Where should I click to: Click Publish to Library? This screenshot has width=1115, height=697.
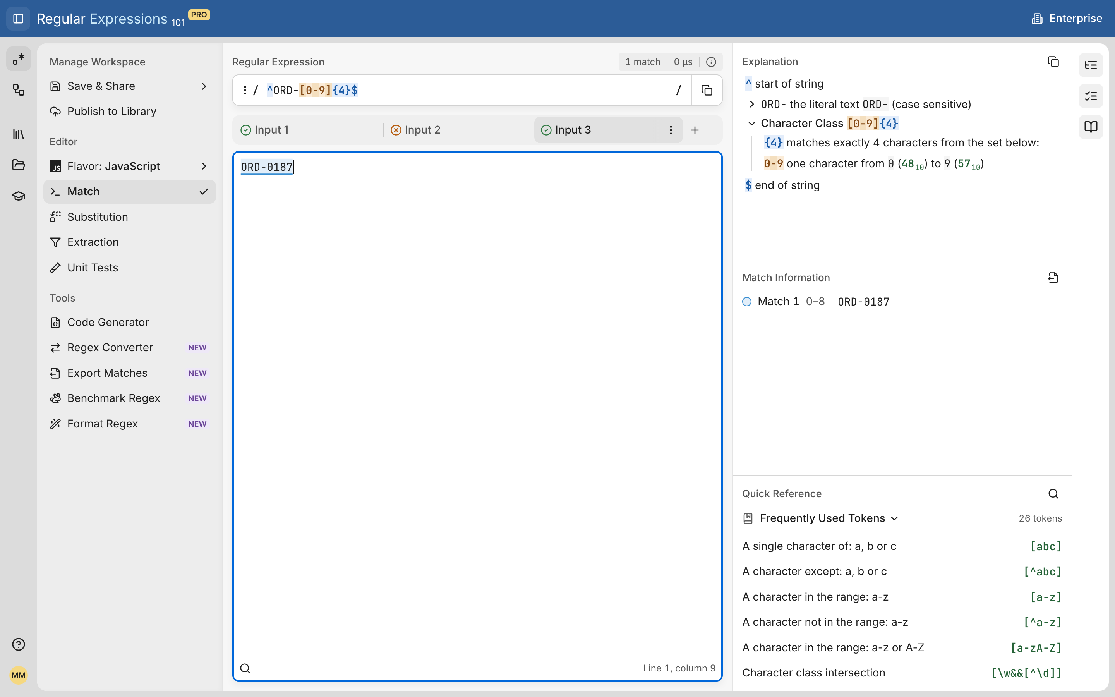pyautogui.click(x=129, y=111)
